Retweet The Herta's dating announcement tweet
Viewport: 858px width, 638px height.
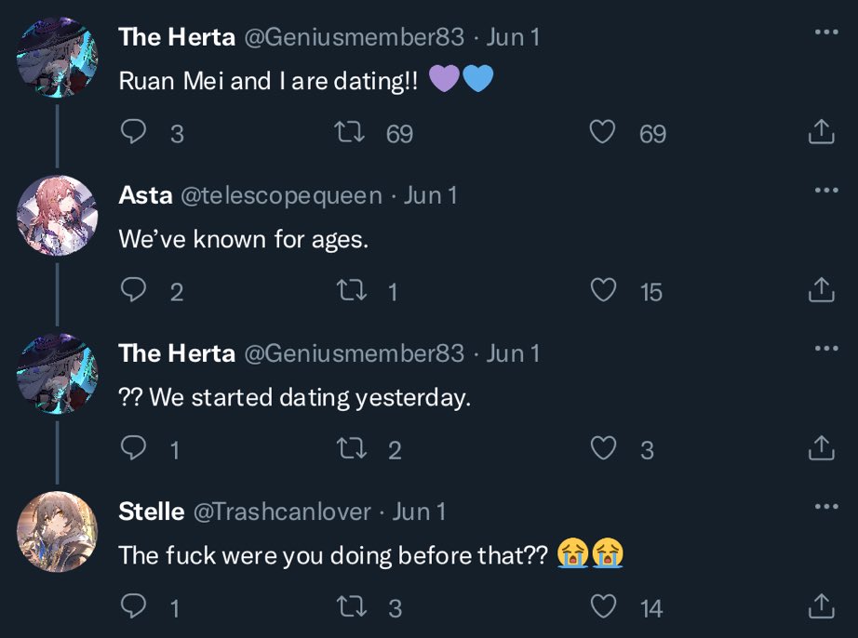[348, 133]
